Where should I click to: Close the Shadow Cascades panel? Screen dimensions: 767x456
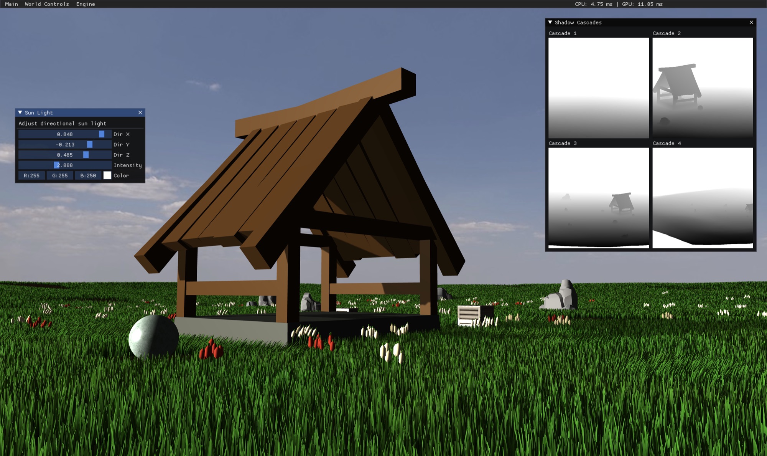tap(751, 22)
